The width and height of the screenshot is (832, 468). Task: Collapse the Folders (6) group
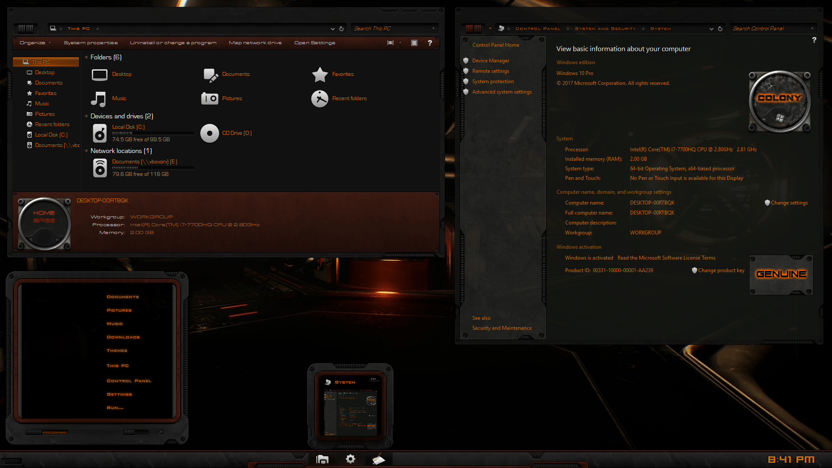point(87,57)
